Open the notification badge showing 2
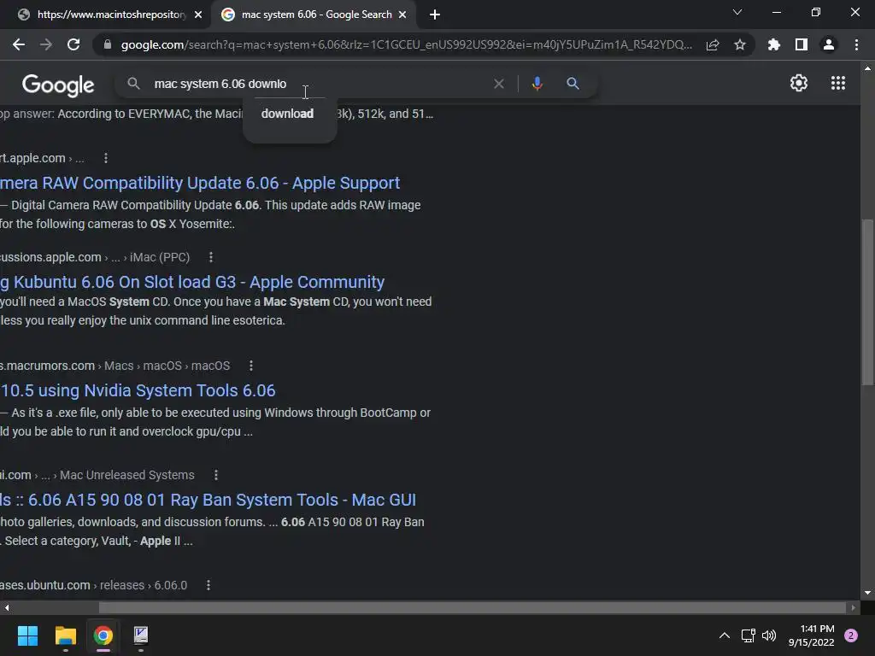 pos(851,635)
